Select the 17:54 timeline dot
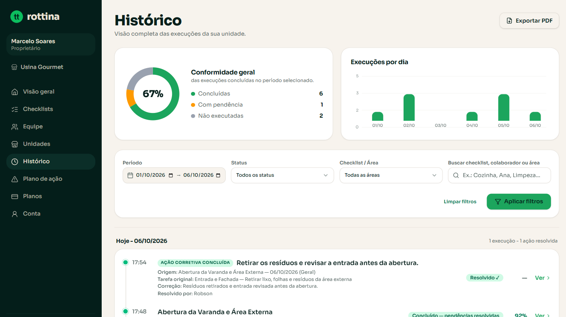Screen dimensions: 566x317 pyautogui.click(x=126, y=262)
